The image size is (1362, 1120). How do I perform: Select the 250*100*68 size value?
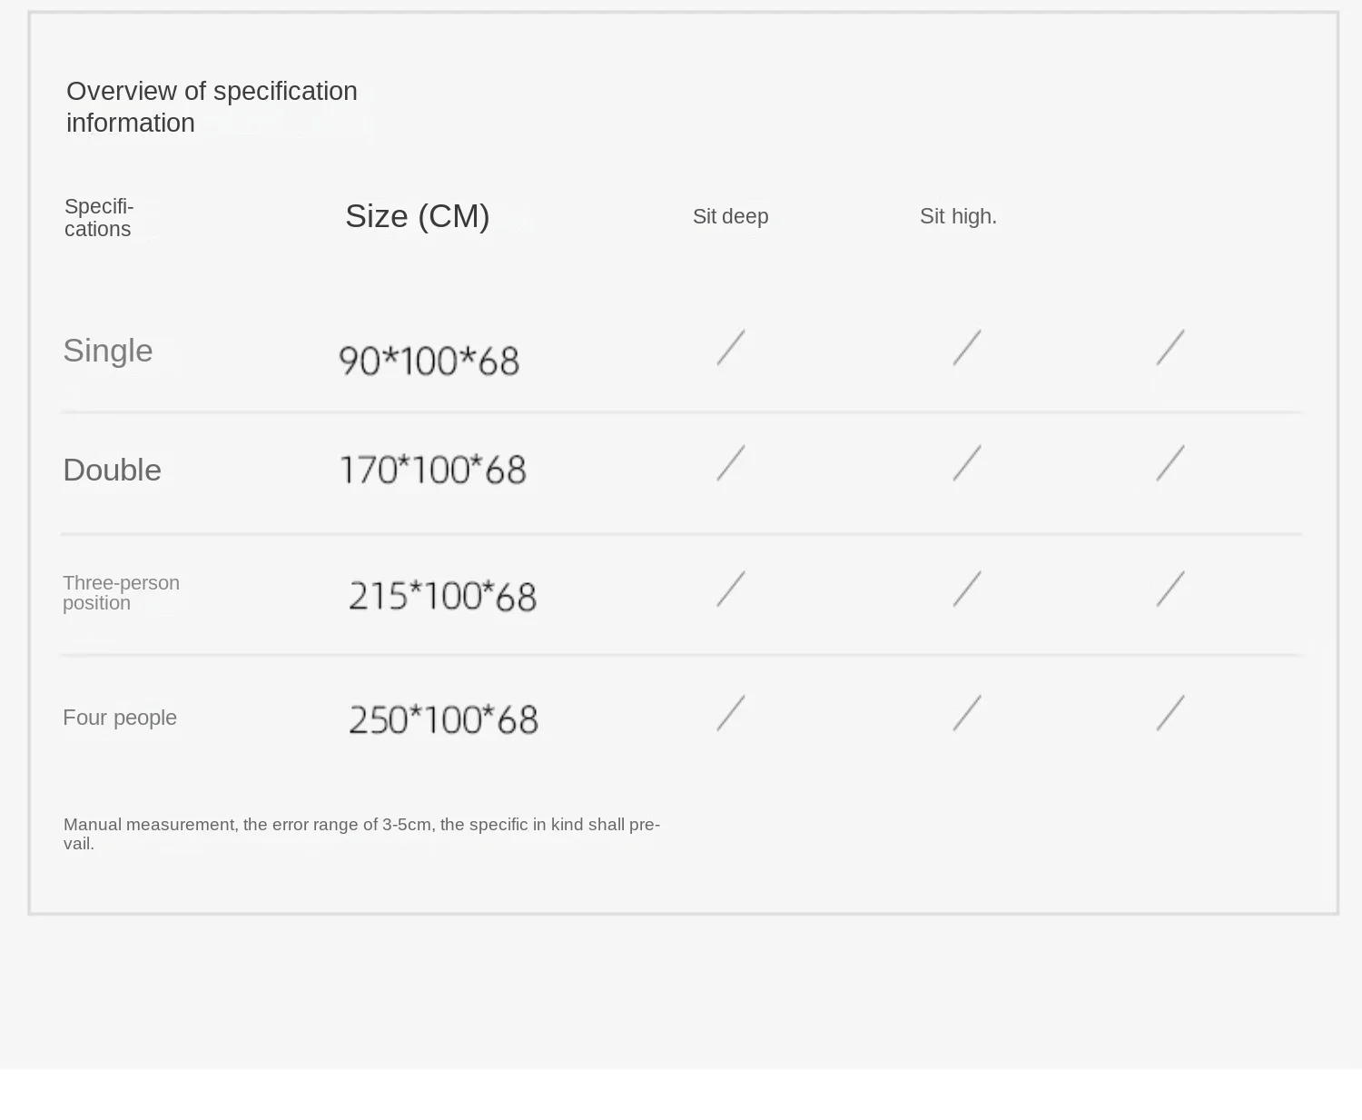pyautogui.click(x=443, y=719)
